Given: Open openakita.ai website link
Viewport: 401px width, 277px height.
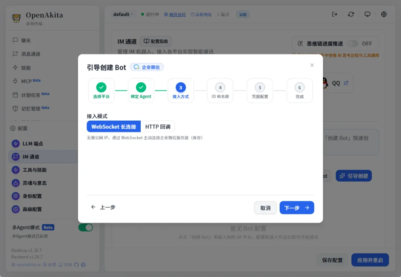Looking at the screenshot, I should pyautogui.click(x=26, y=264).
